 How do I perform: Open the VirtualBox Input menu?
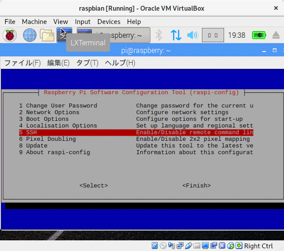[83, 22]
